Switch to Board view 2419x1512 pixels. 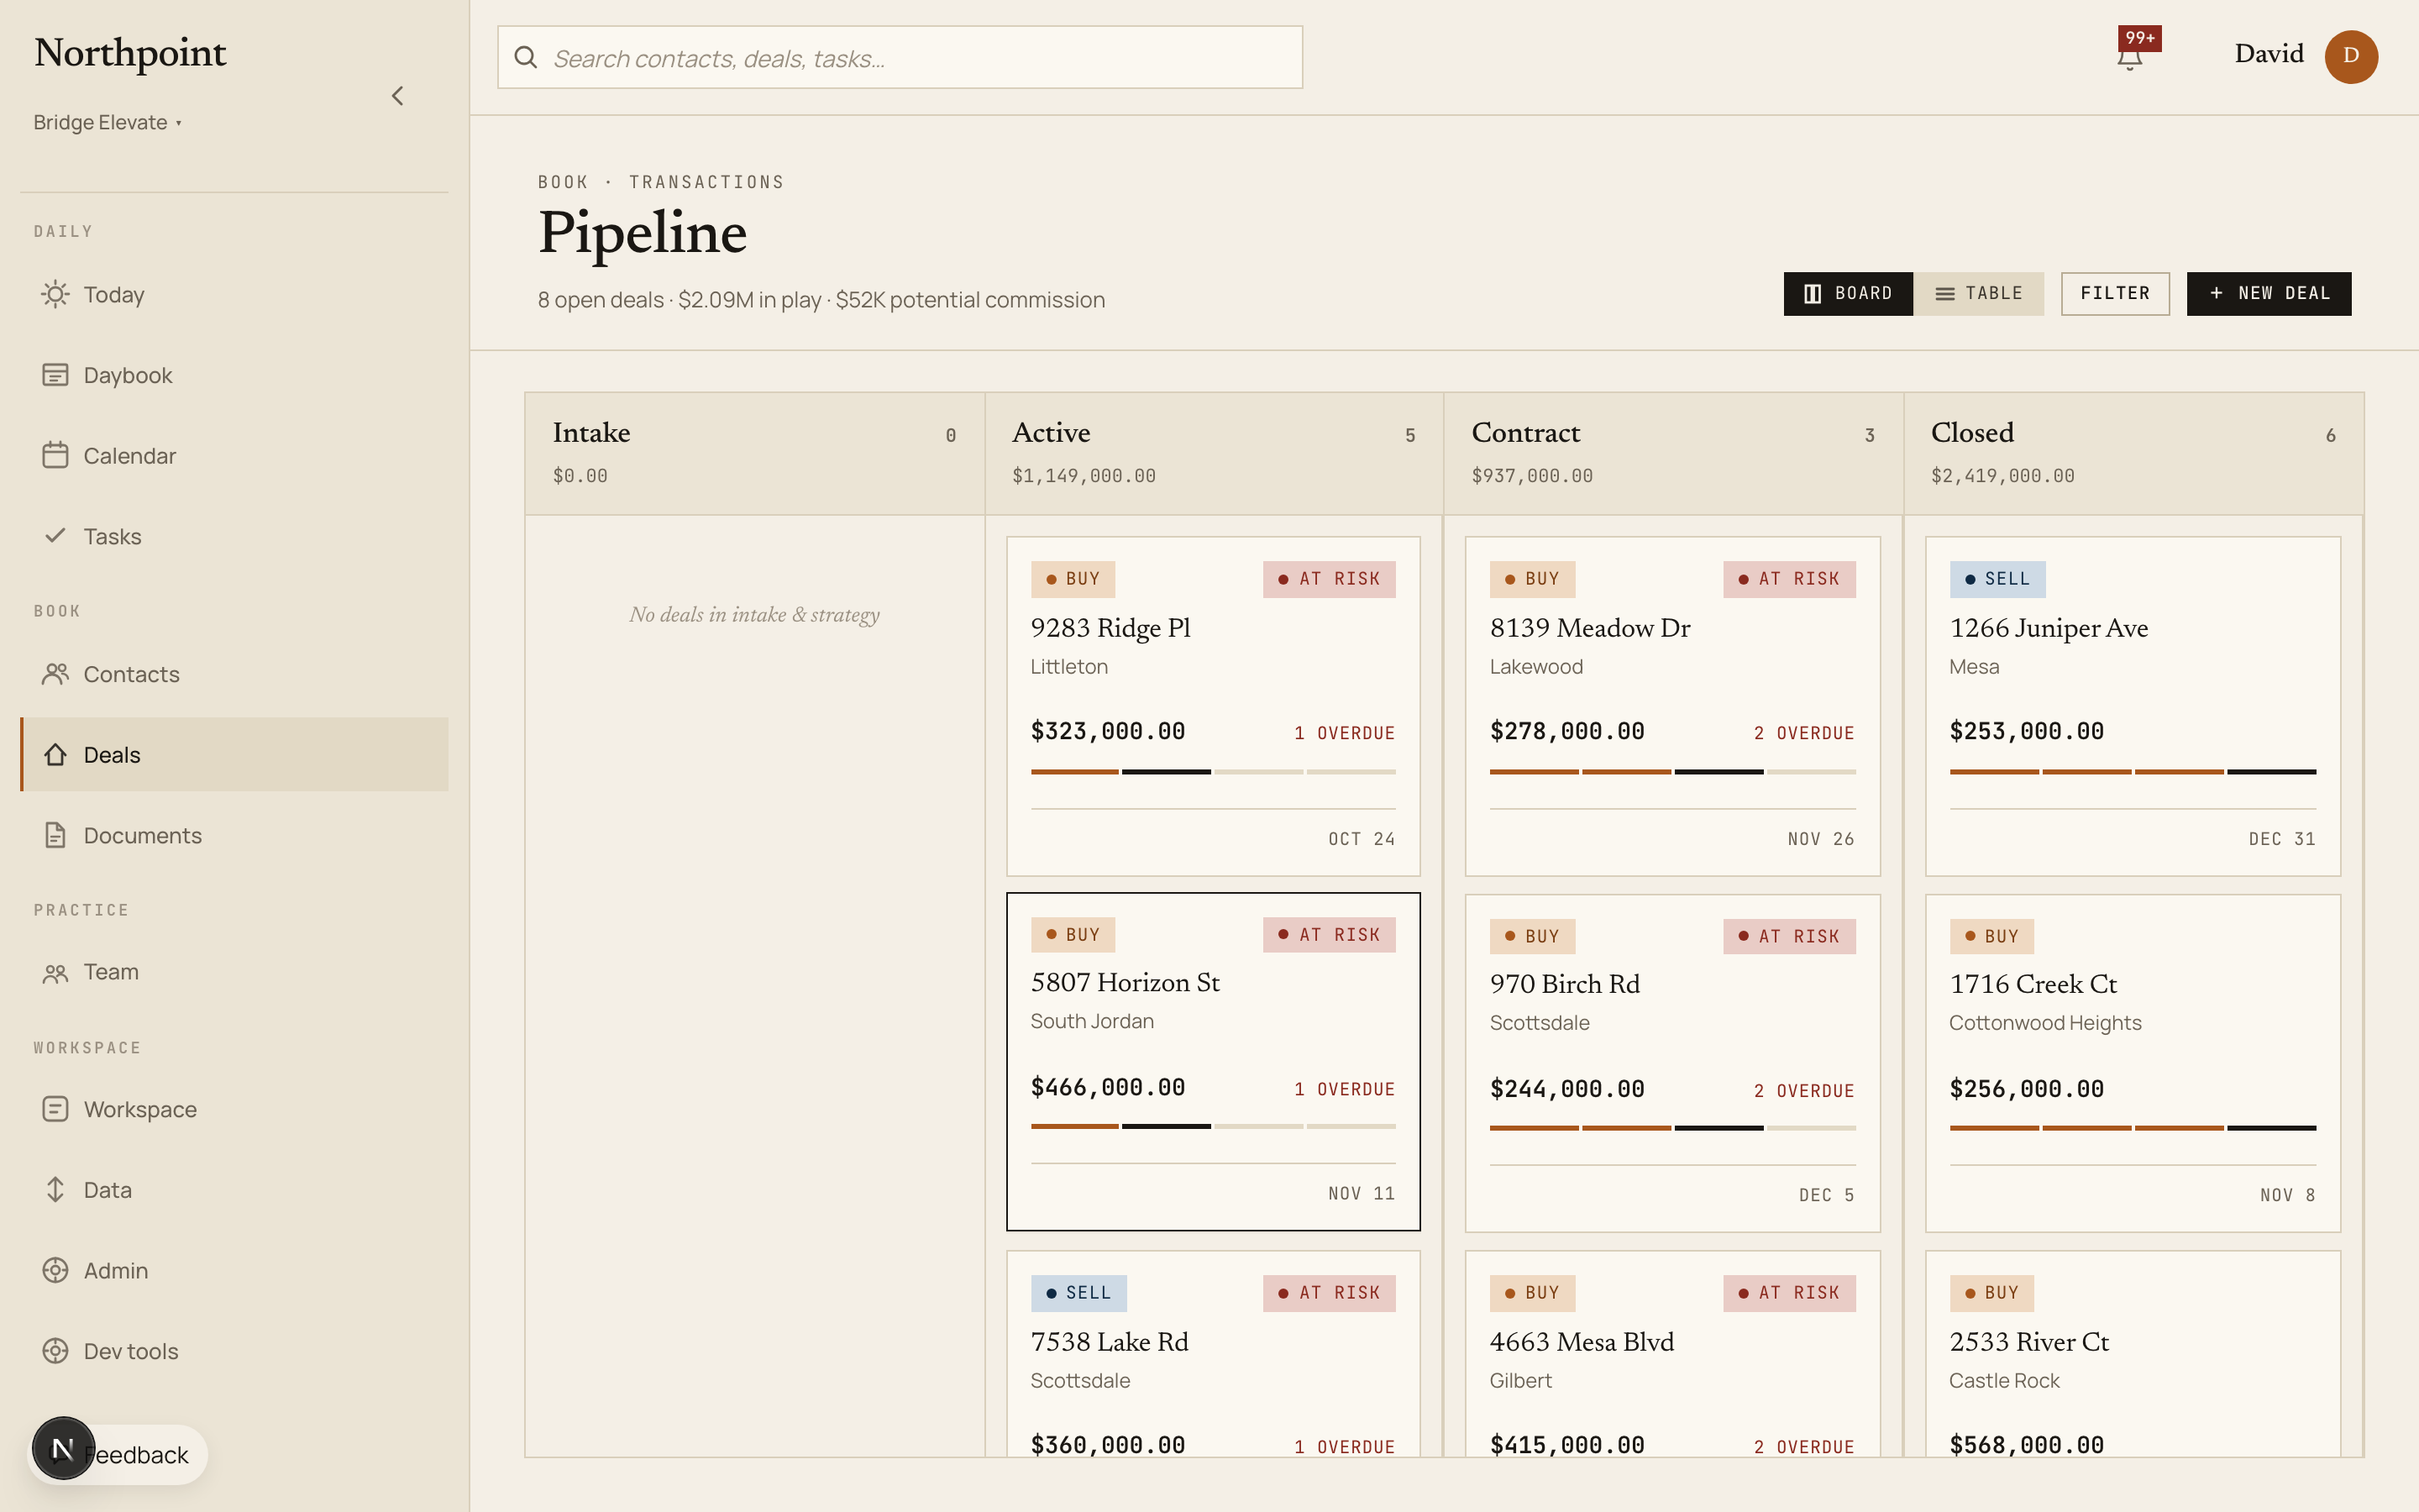tap(1848, 293)
